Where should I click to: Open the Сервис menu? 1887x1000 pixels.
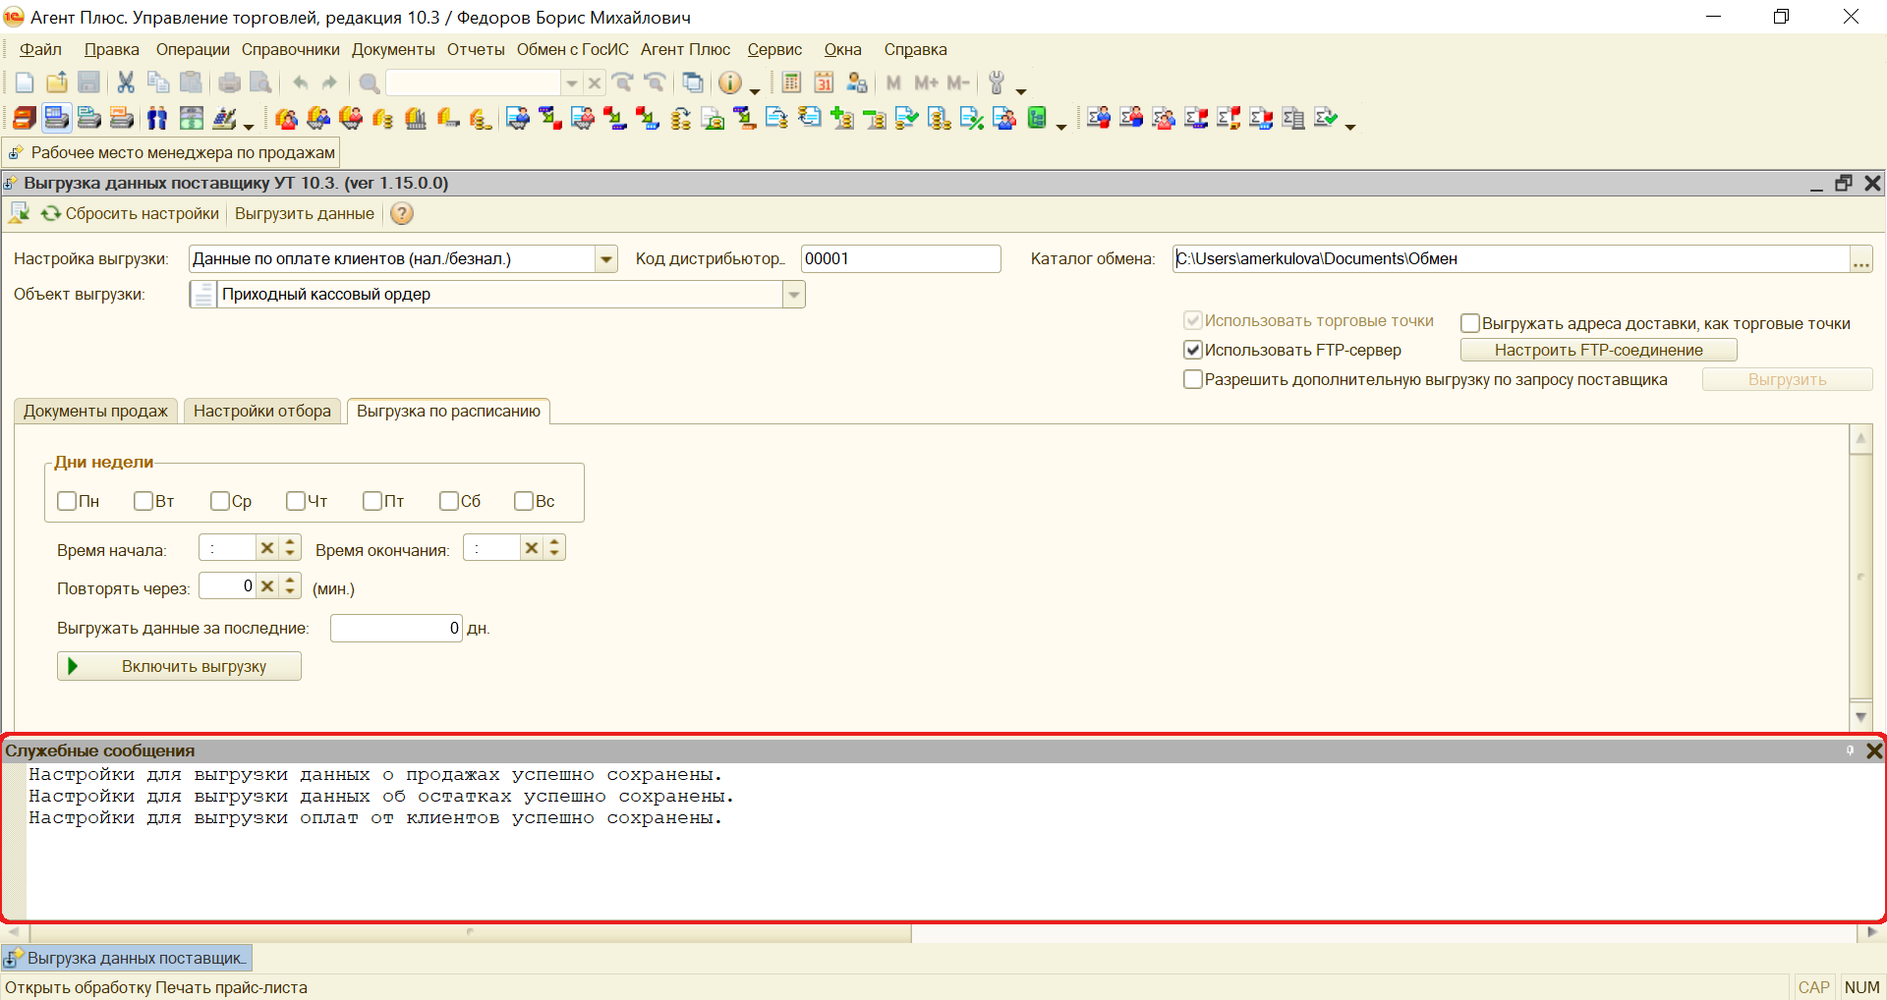click(774, 50)
